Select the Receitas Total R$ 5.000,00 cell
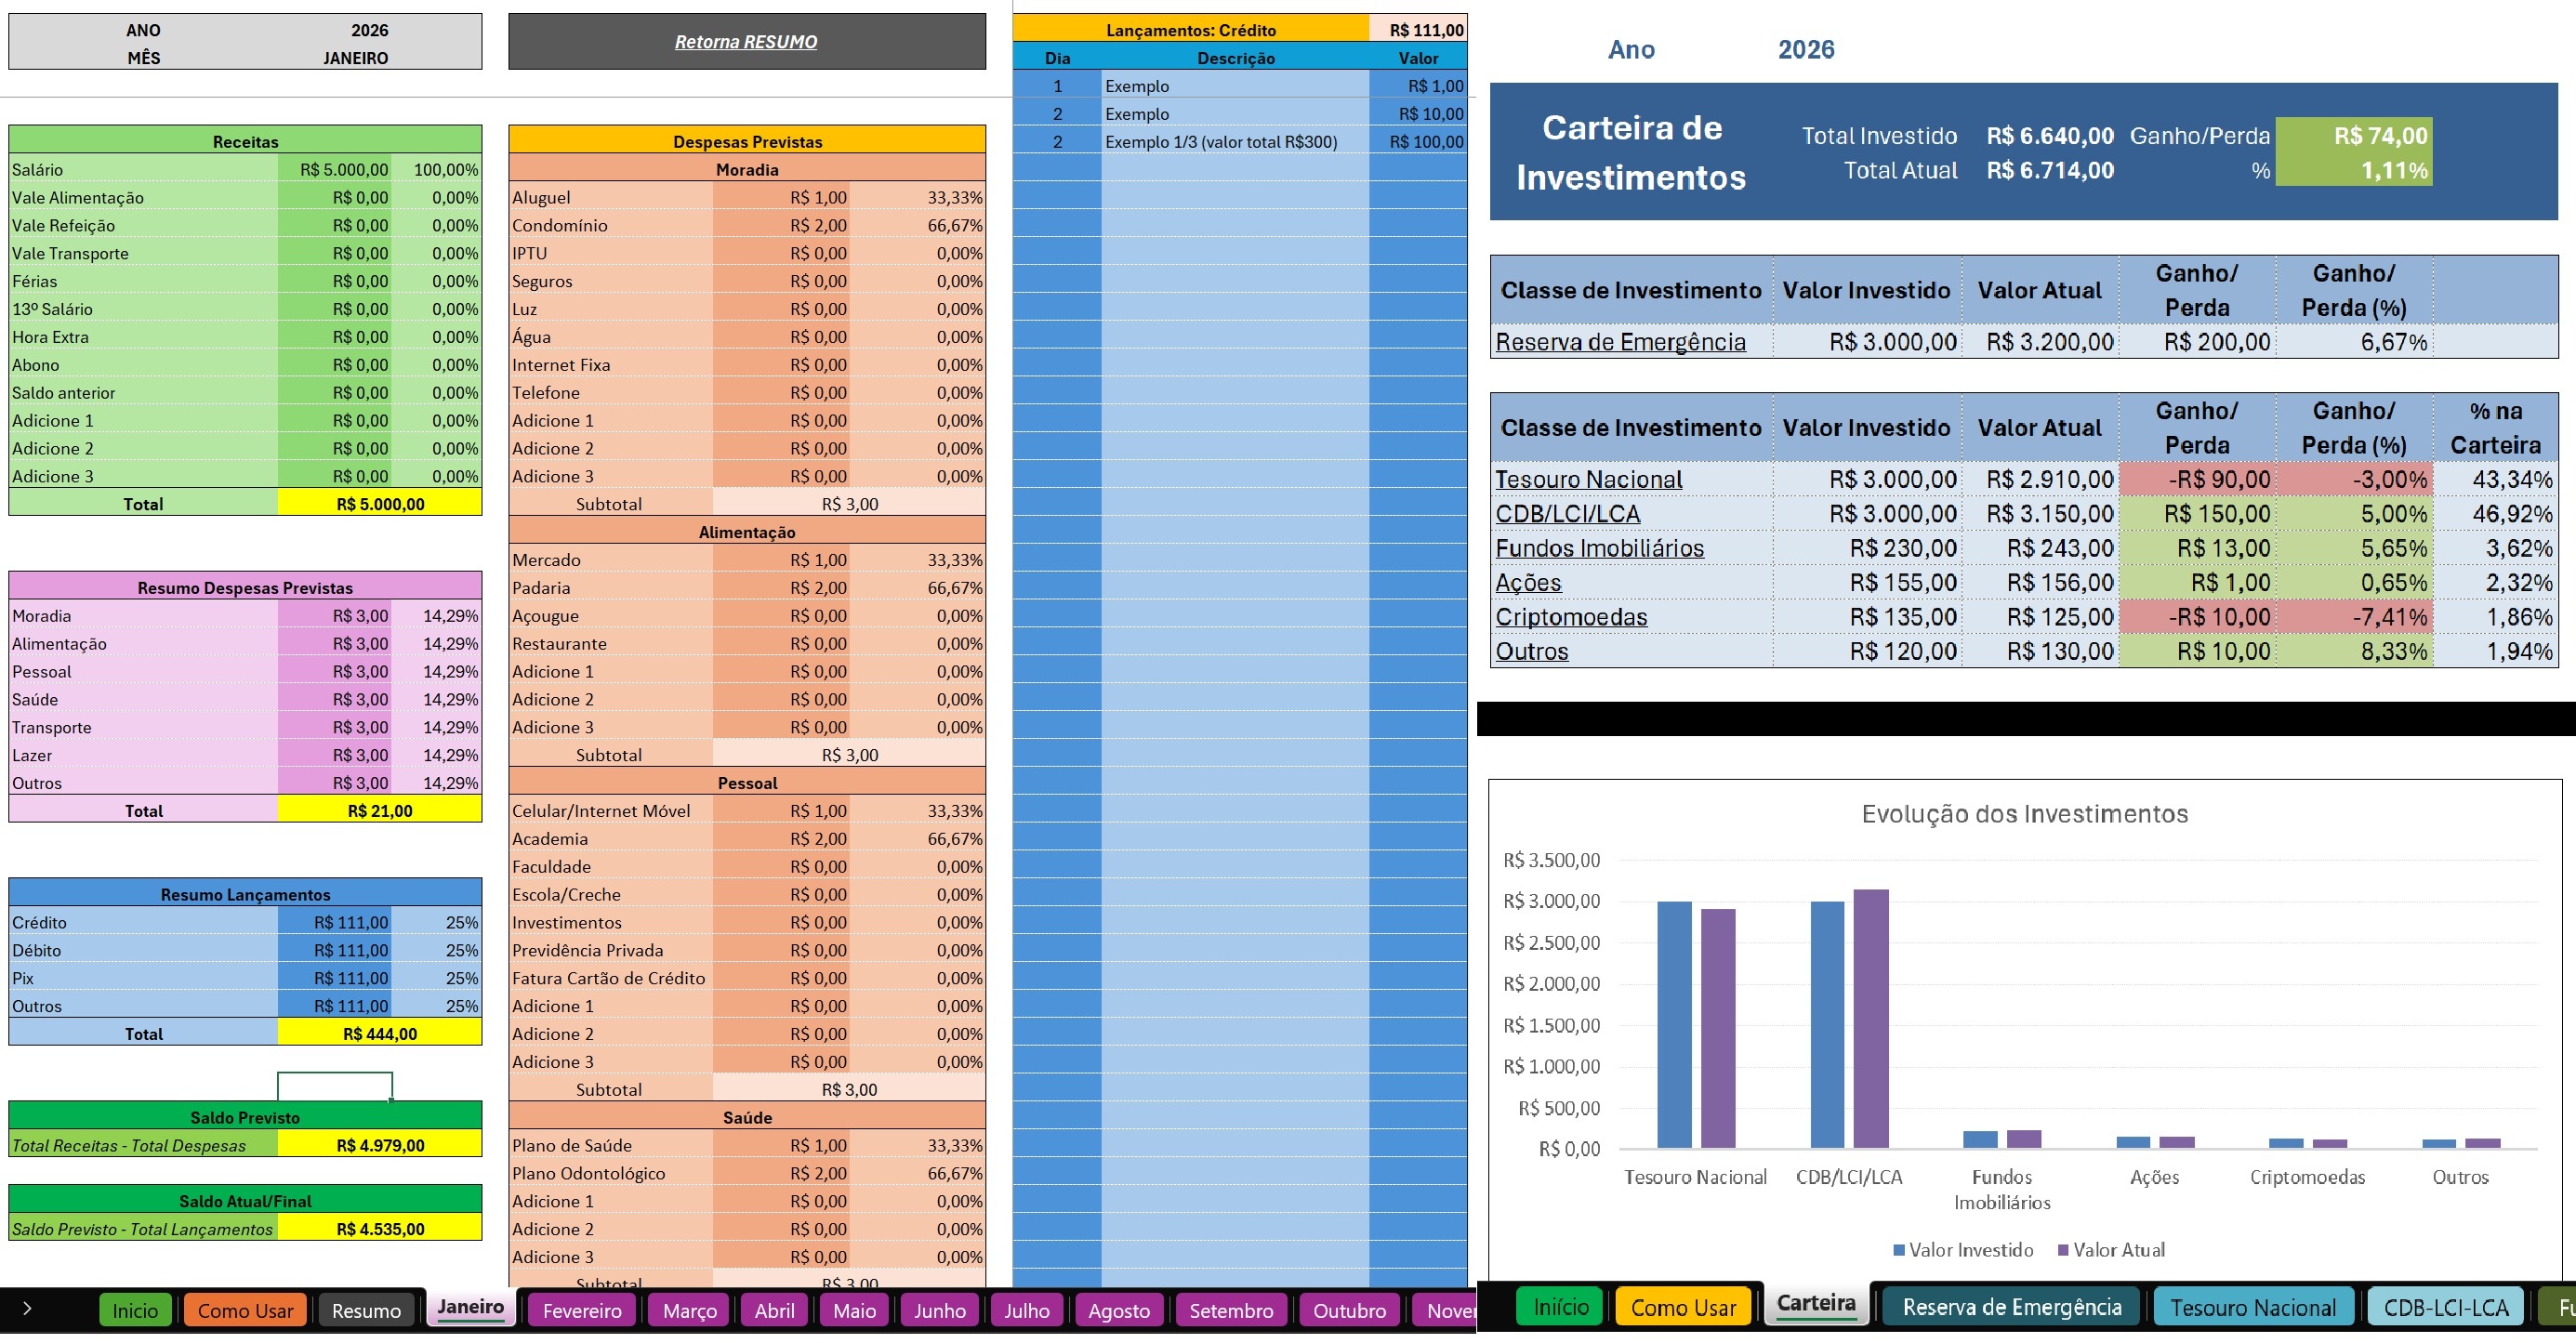The image size is (2576, 1343). pos(380,504)
